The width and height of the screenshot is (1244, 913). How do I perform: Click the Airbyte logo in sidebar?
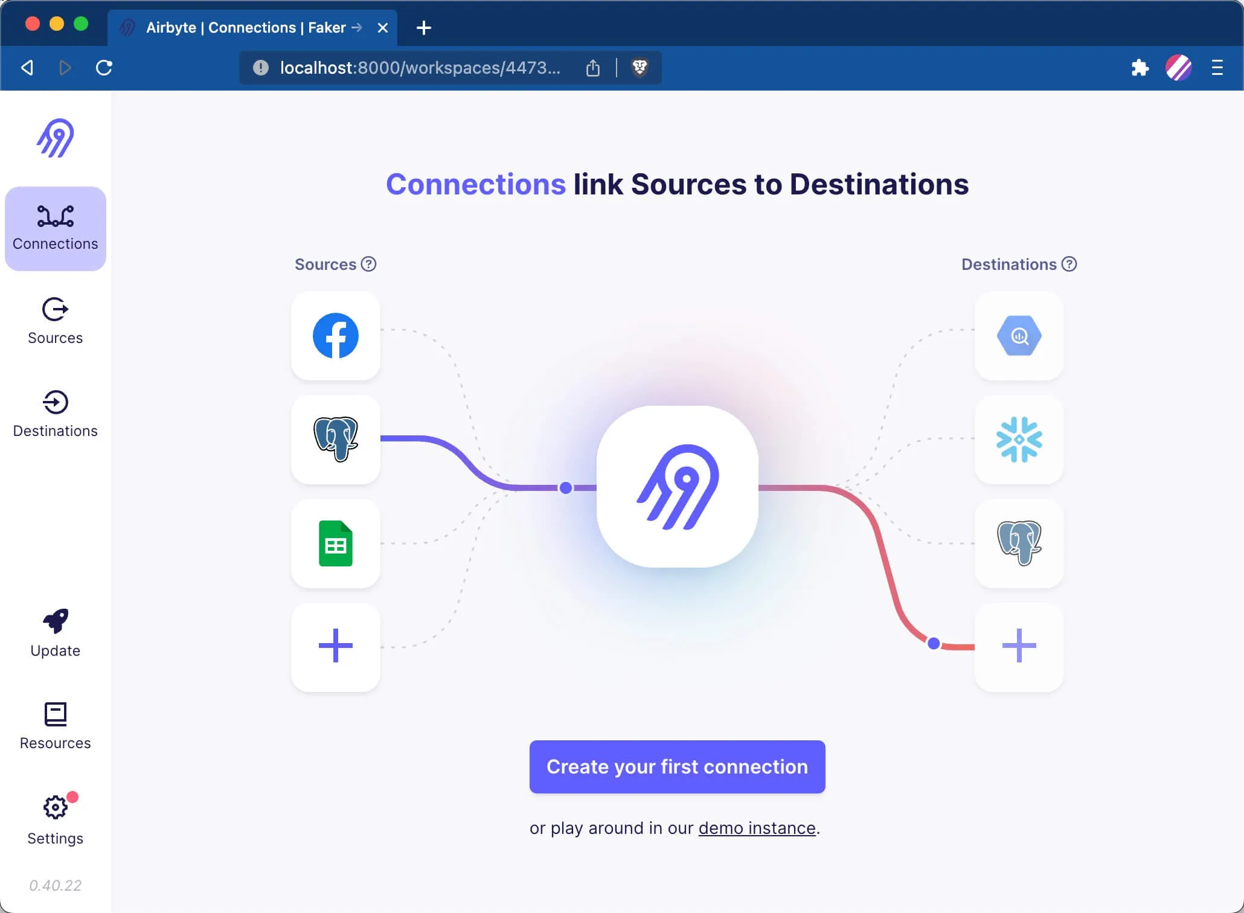pyautogui.click(x=55, y=138)
